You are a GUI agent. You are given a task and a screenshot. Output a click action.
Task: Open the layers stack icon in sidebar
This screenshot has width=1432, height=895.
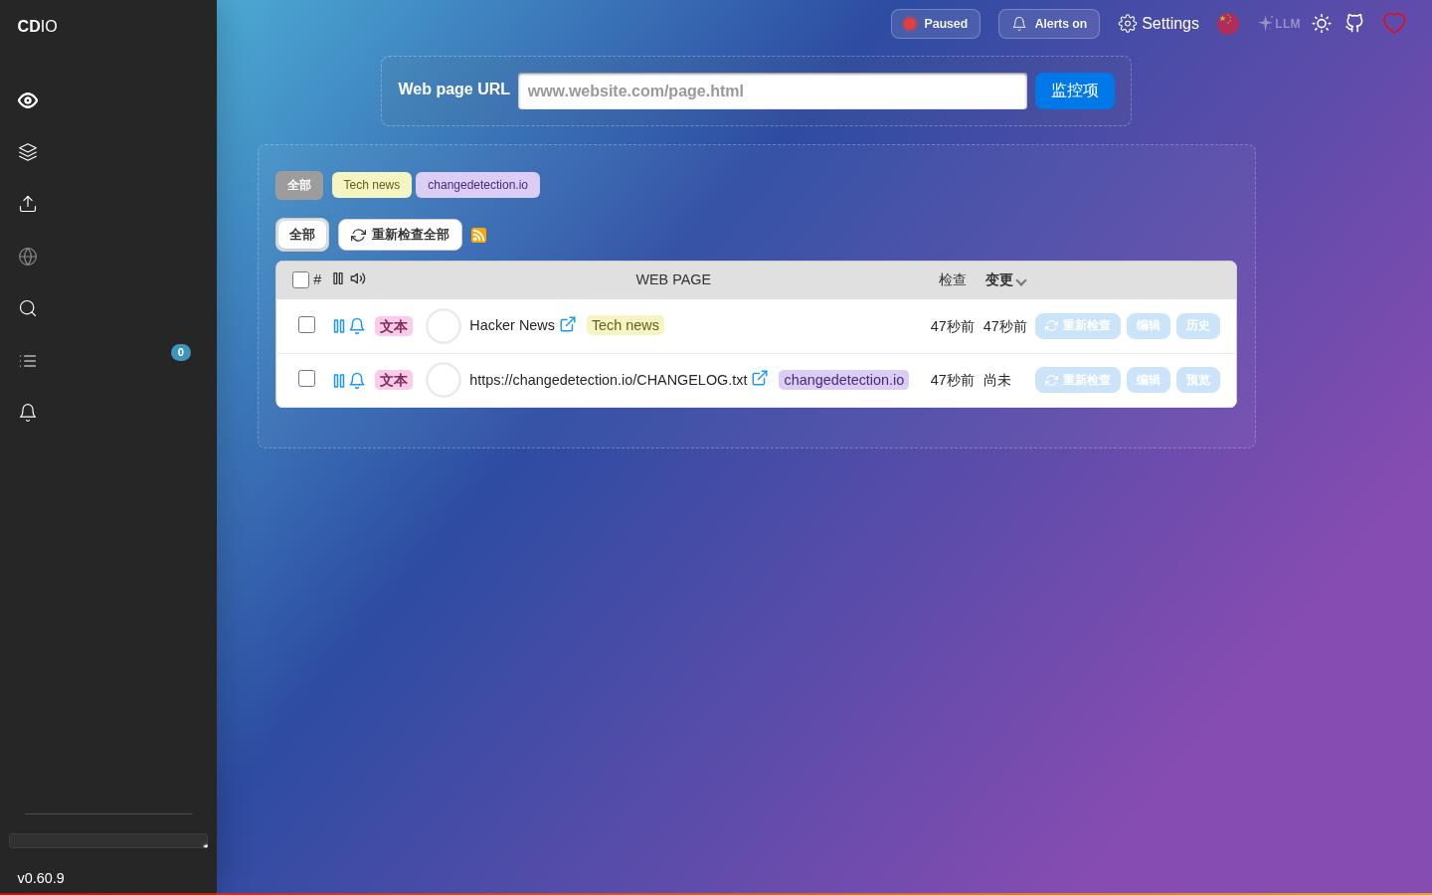[28, 152]
